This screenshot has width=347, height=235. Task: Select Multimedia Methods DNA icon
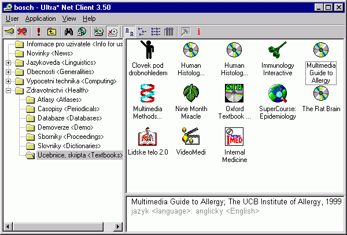147,93
